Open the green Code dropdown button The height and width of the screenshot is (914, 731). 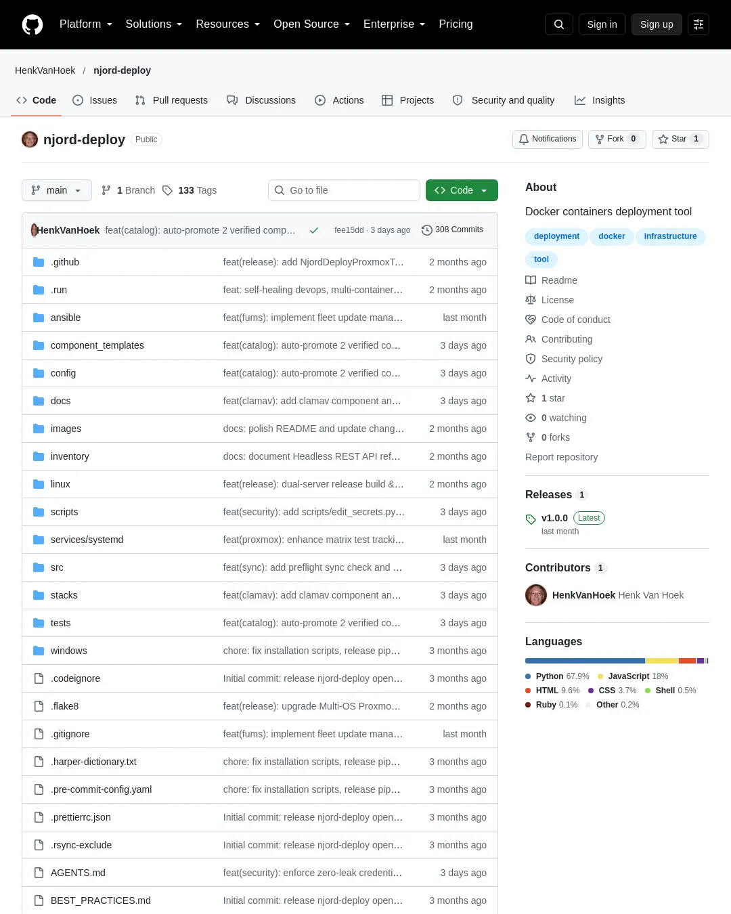[462, 190]
